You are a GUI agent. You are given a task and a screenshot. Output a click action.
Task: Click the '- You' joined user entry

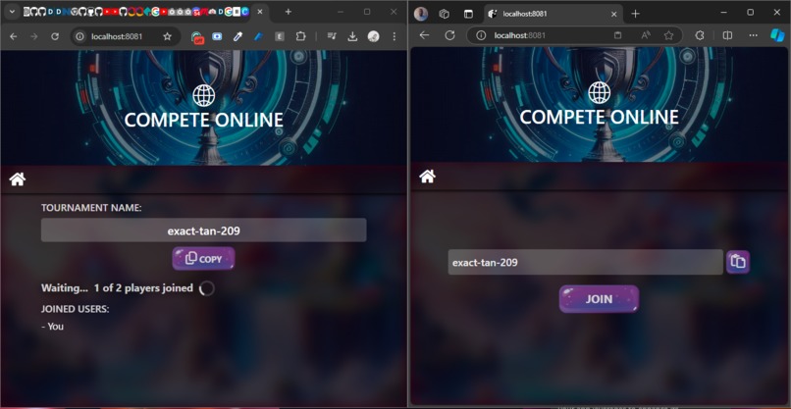pos(52,327)
